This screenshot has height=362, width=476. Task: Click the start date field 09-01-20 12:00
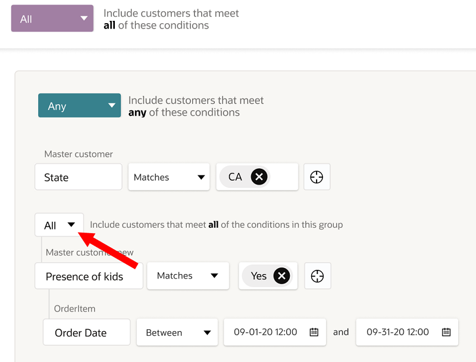coord(266,332)
